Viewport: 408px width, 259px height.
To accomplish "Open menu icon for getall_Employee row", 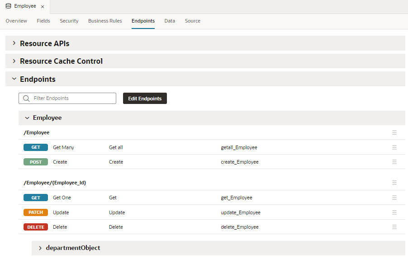I will [x=394, y=147].
